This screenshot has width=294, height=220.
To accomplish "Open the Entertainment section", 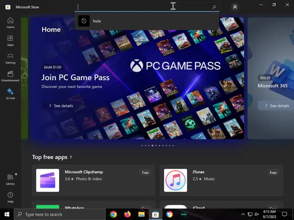I will click(10, 76).
